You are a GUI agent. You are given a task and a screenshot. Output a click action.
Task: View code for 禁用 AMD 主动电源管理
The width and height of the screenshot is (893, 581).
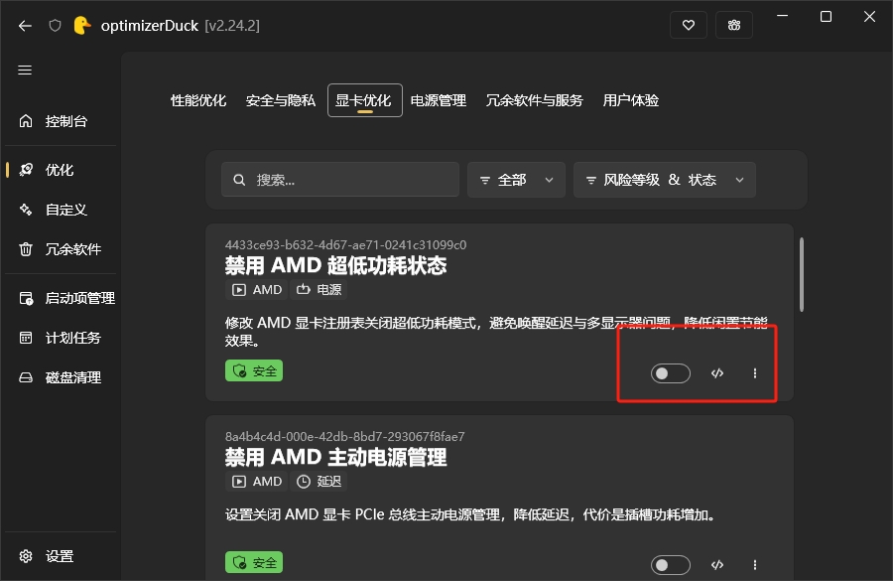pyautogui.click(x=717, y=565)
